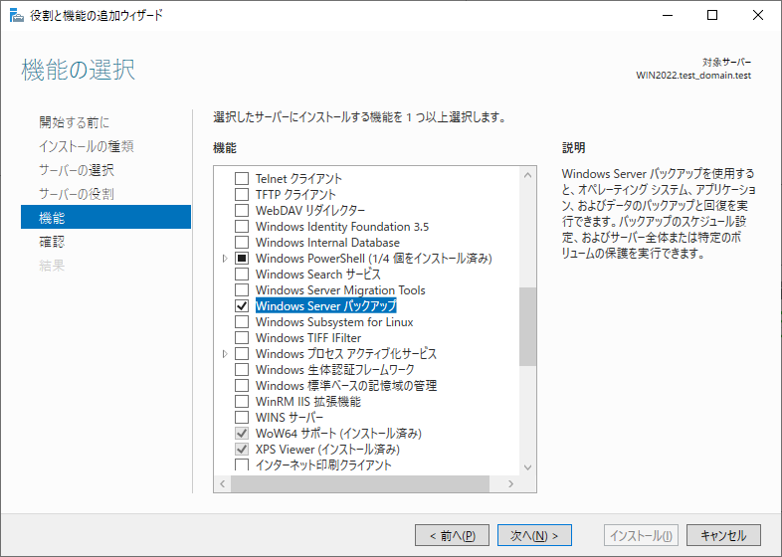Go to インストールの種類 step

click(x=87, y=146)
